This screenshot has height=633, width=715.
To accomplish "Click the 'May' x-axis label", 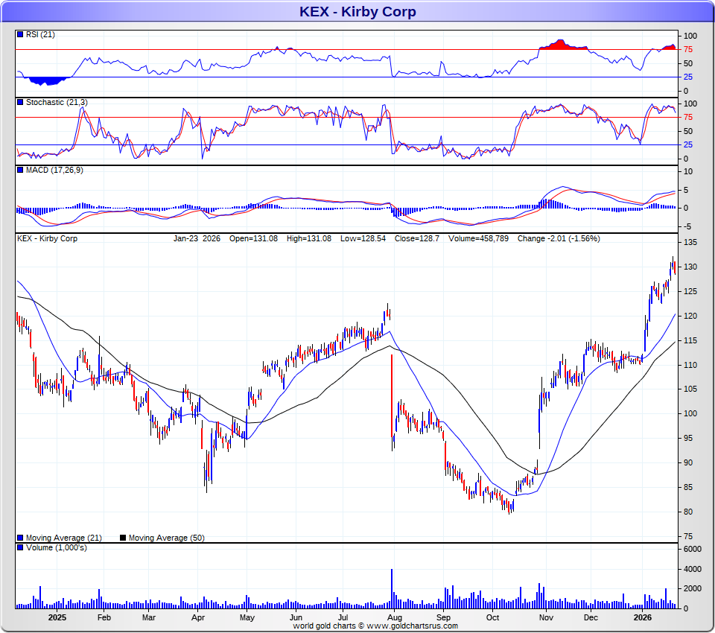I will click(247, 617).
